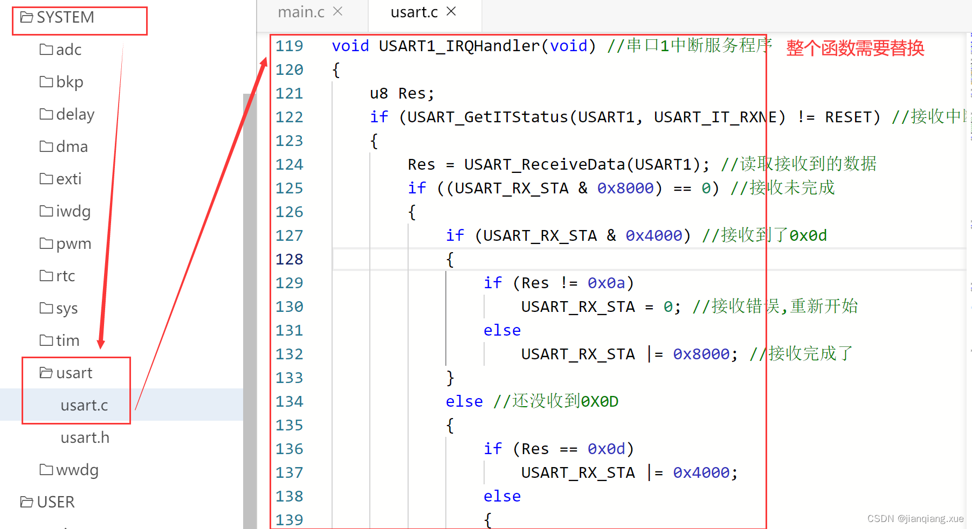Open the sys folder
Screen dimensions: 972x529
click(x=59, y=308)
